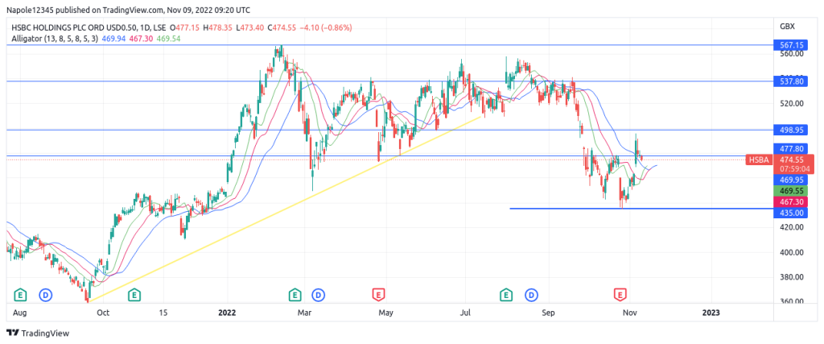Click the green earnings marker left of Mar
Viewport: 824px width, 344px height.
coord(296,294)
